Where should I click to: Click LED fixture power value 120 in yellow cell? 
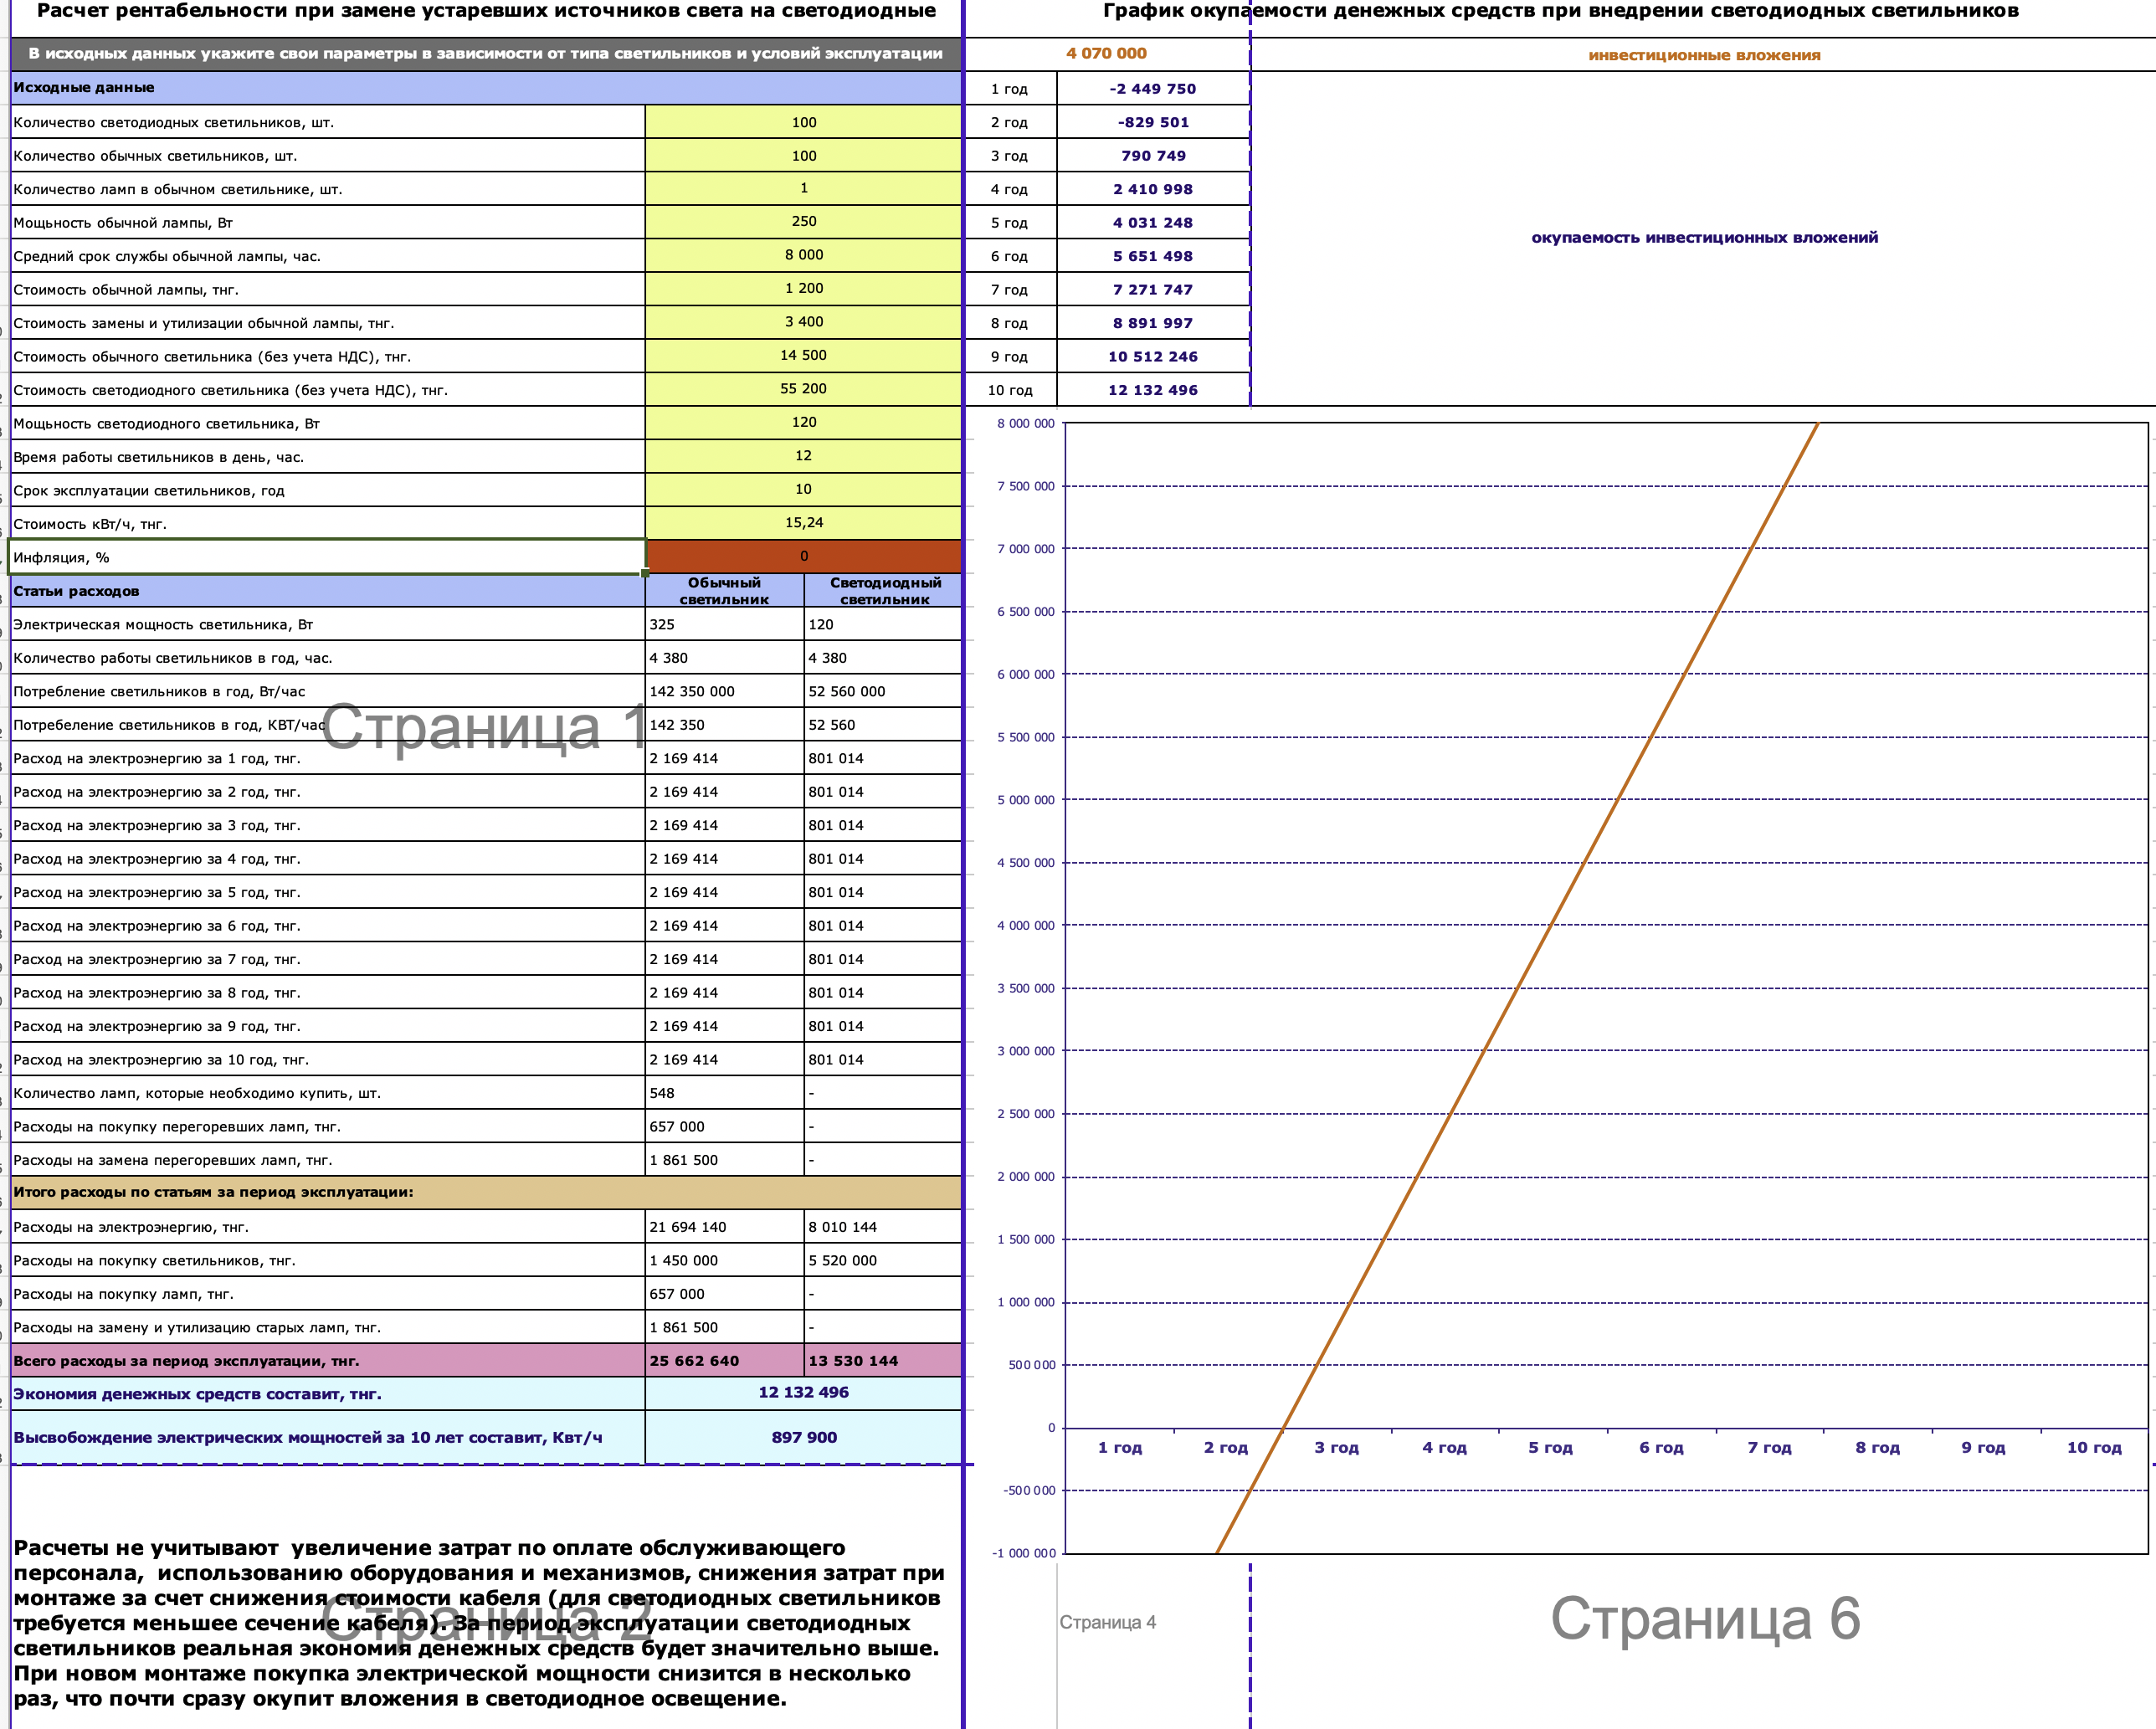pyautogui.click(x=803, y=423)
